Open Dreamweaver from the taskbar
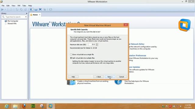The width and height of the screenshot is (195, 109). pyautogui.click(x=33, y=106)
